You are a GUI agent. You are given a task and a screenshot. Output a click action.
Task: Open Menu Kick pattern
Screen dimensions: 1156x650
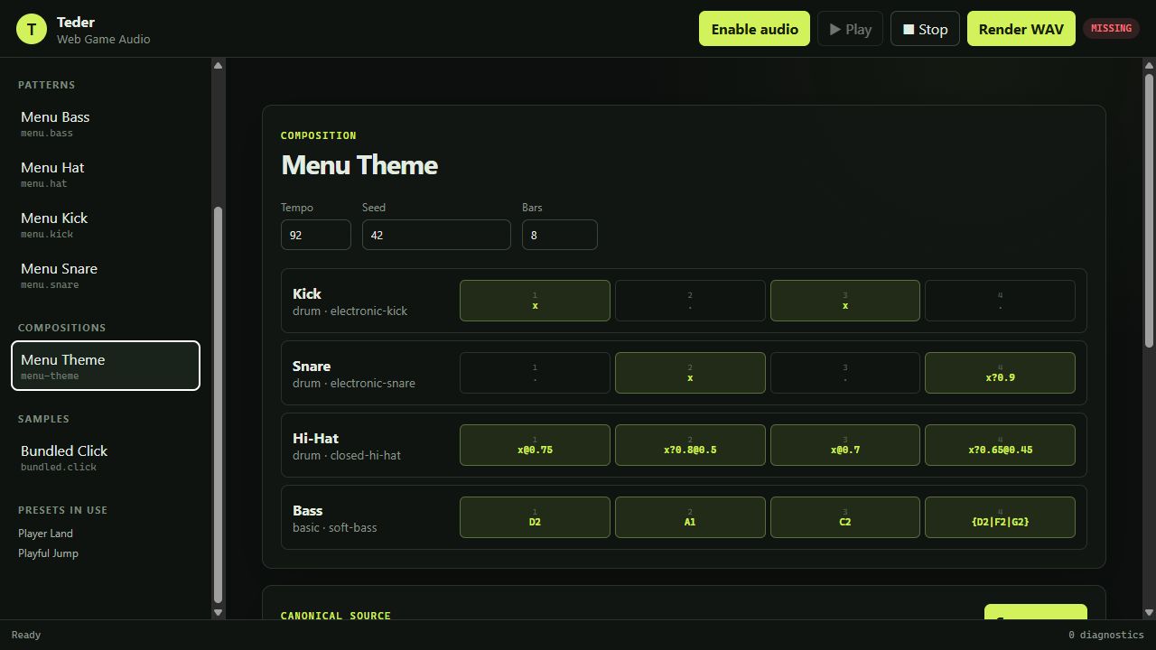click(106, 225)
